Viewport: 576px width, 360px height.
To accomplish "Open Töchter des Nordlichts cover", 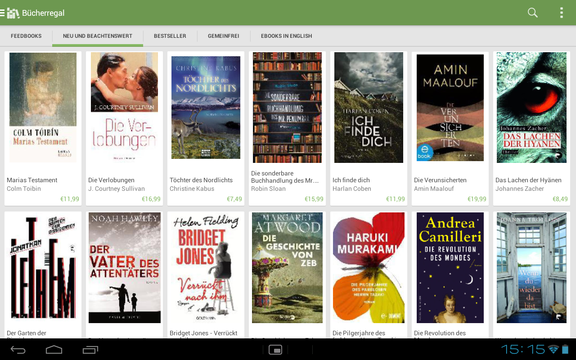I will click(x=206, y=108).
